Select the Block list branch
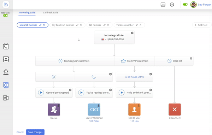Viewport: 212px width, 135px height. coord(174,61)
